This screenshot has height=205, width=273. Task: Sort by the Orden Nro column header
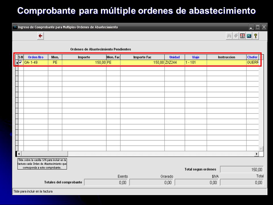pos(36,57)
